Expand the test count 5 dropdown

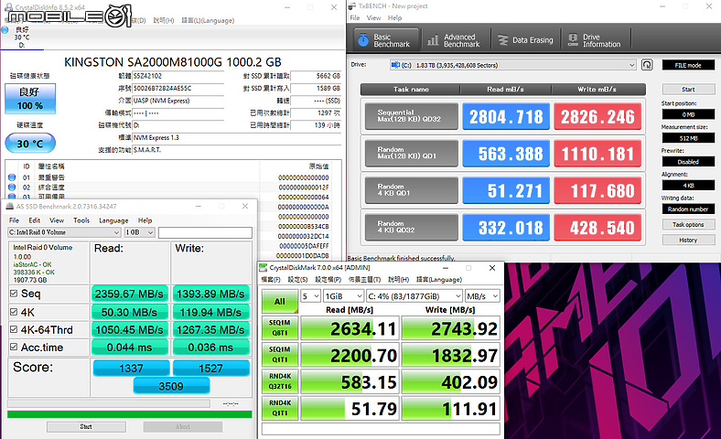(310, 296)
